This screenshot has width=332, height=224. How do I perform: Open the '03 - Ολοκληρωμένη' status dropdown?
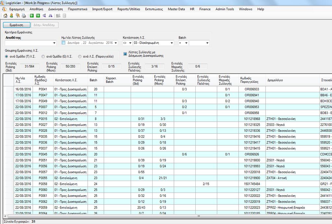(x=172, y=43)
